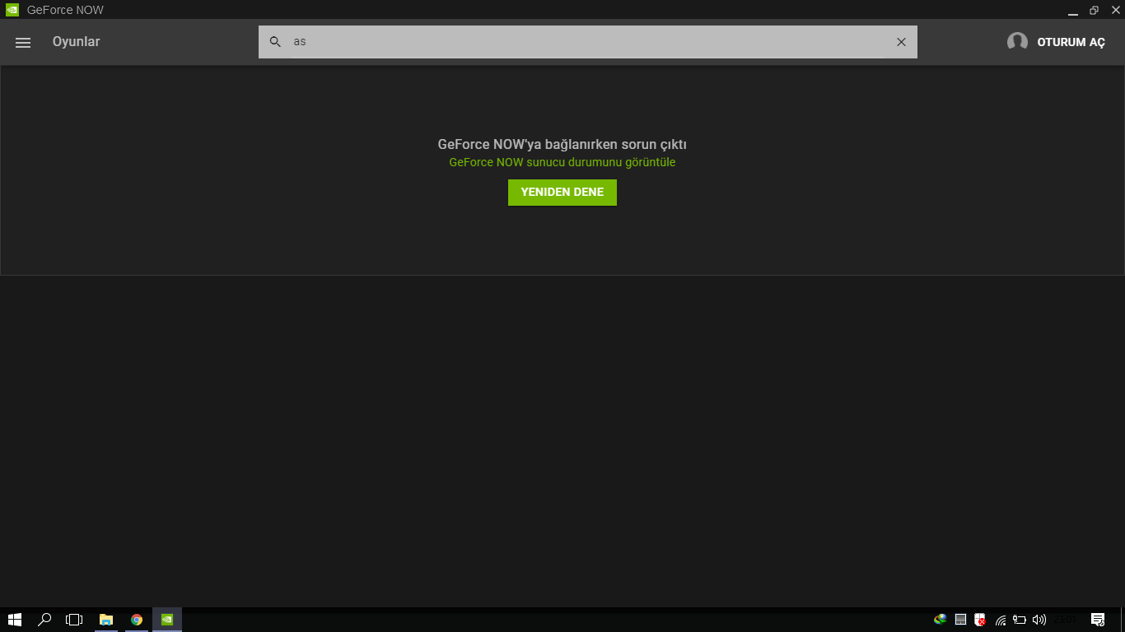Switch to Google Chrome on taskbar

[x=137, y=620]
